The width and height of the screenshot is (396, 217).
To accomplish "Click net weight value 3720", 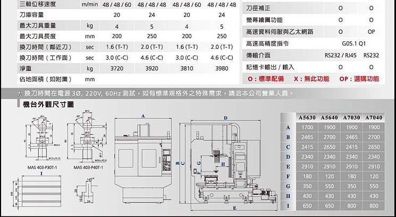I will [x=117, y=68].
